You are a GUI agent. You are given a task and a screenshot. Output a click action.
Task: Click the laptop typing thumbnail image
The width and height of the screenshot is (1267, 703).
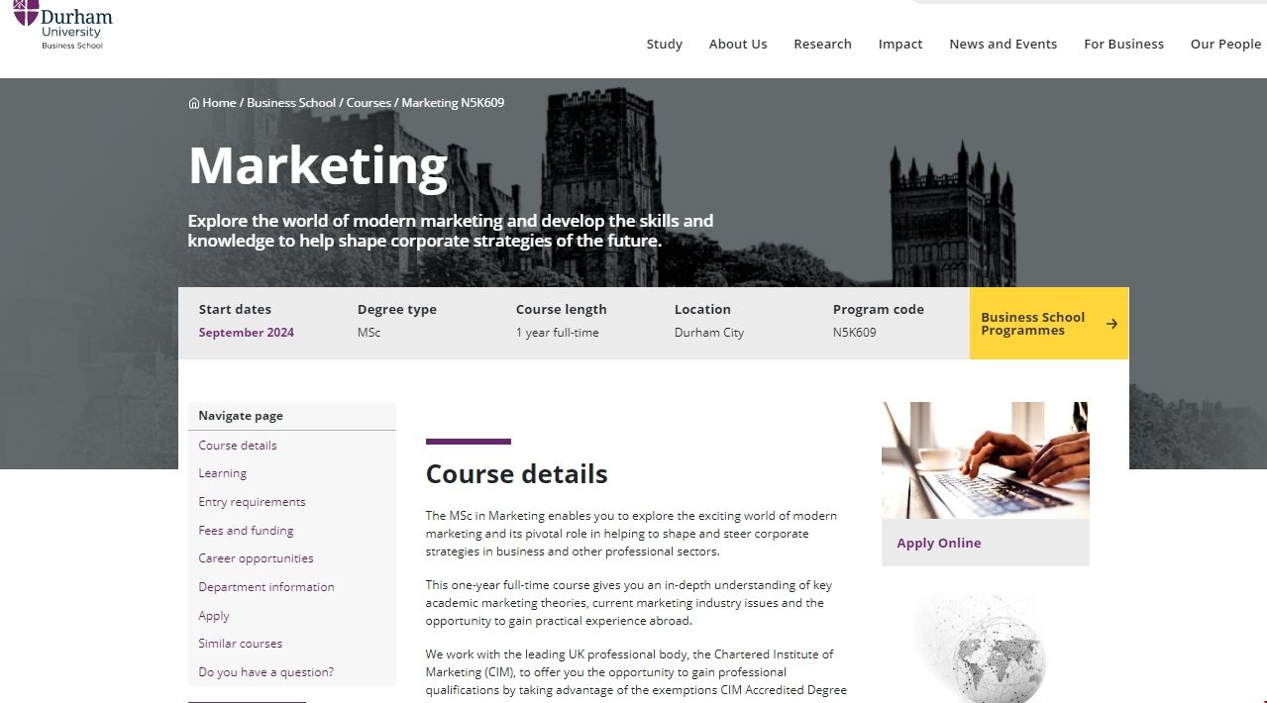point(986,460)
